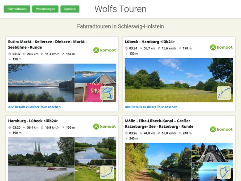Open all details link for Lübeck - Hamburg tour

tap(151, 107)
